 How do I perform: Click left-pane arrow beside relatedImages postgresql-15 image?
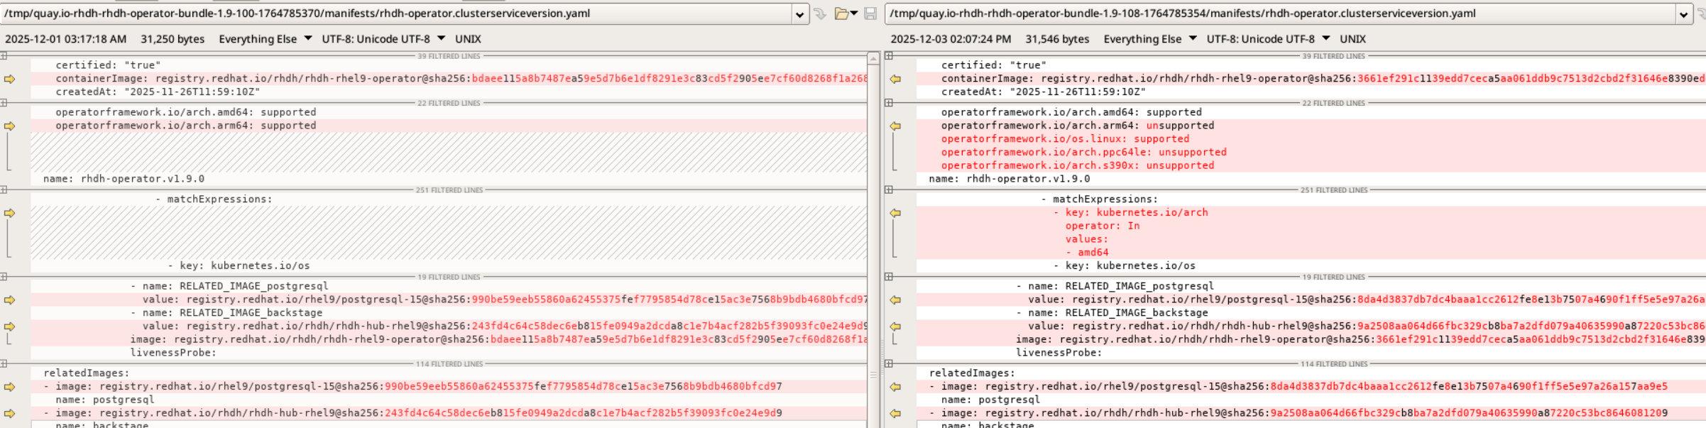coord(9,387)
